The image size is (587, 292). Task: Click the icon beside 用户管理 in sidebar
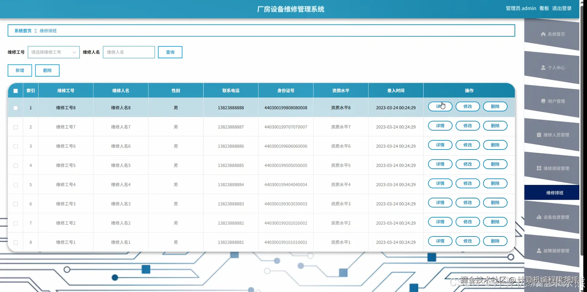point(543,101)
